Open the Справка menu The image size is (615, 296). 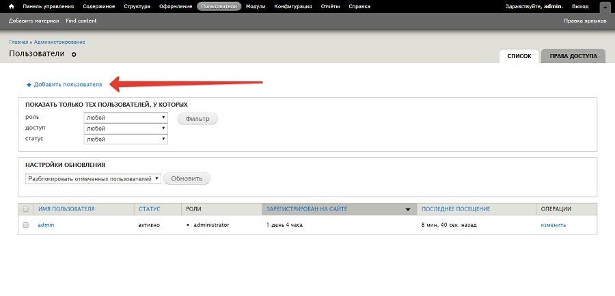point(359,7)
